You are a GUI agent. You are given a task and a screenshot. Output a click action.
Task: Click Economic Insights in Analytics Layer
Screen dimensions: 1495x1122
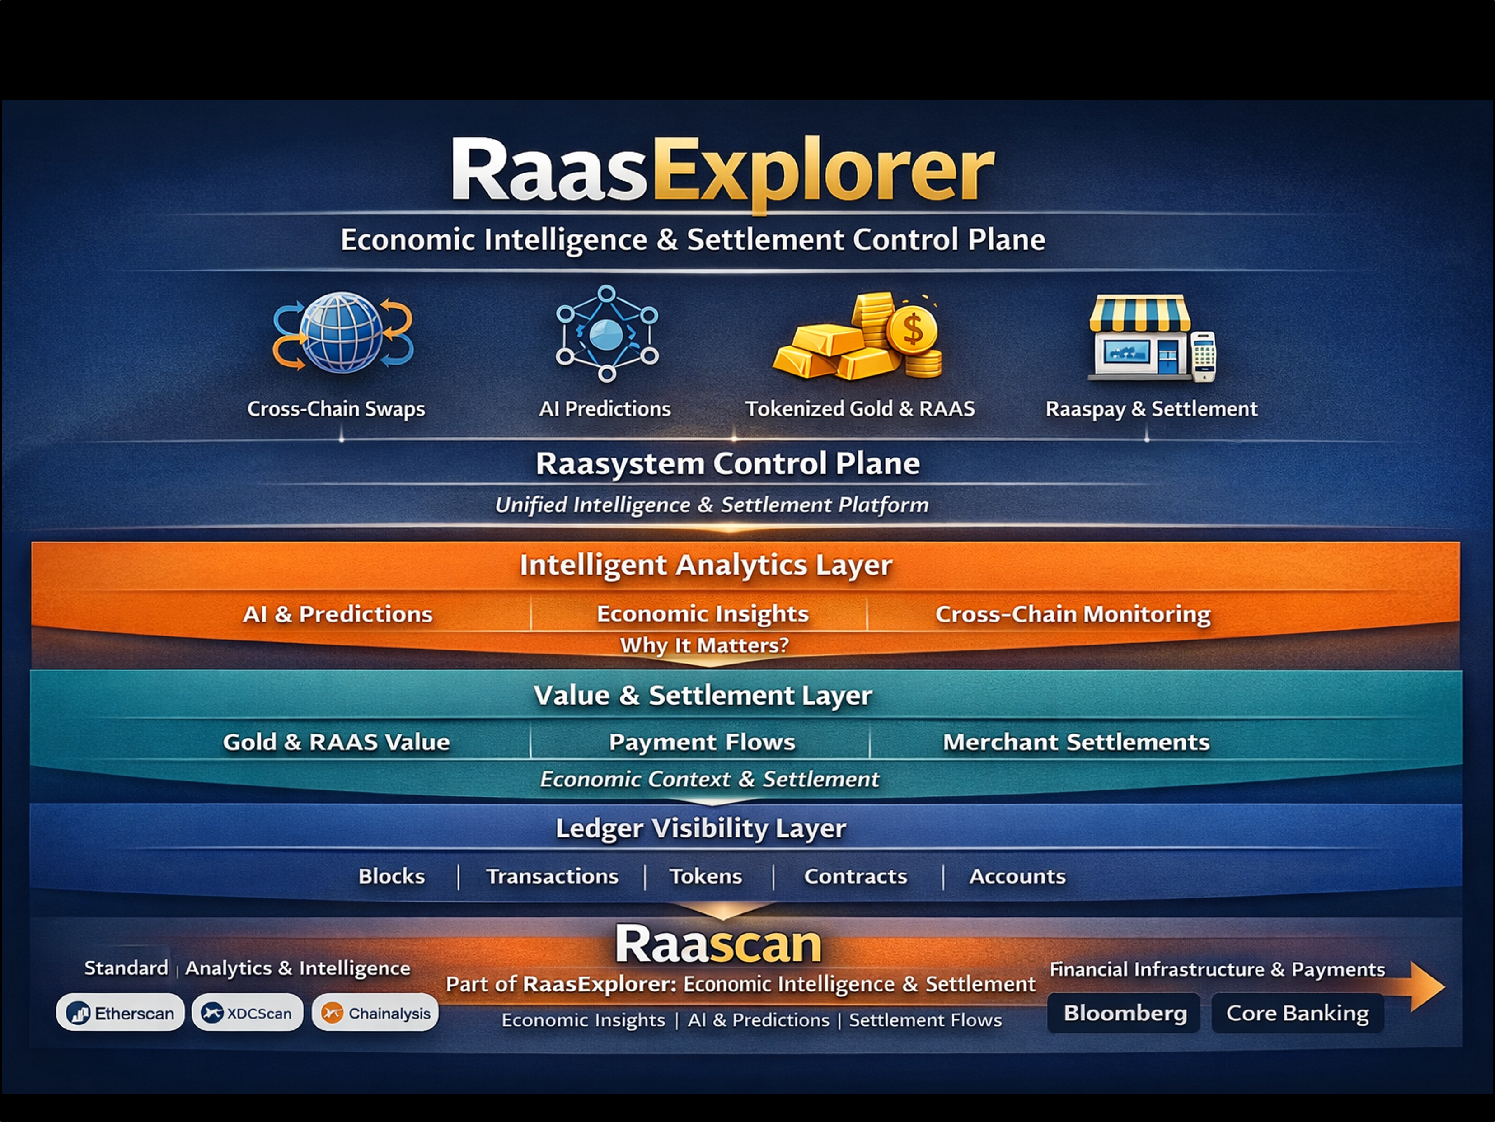tap(702, 613)
